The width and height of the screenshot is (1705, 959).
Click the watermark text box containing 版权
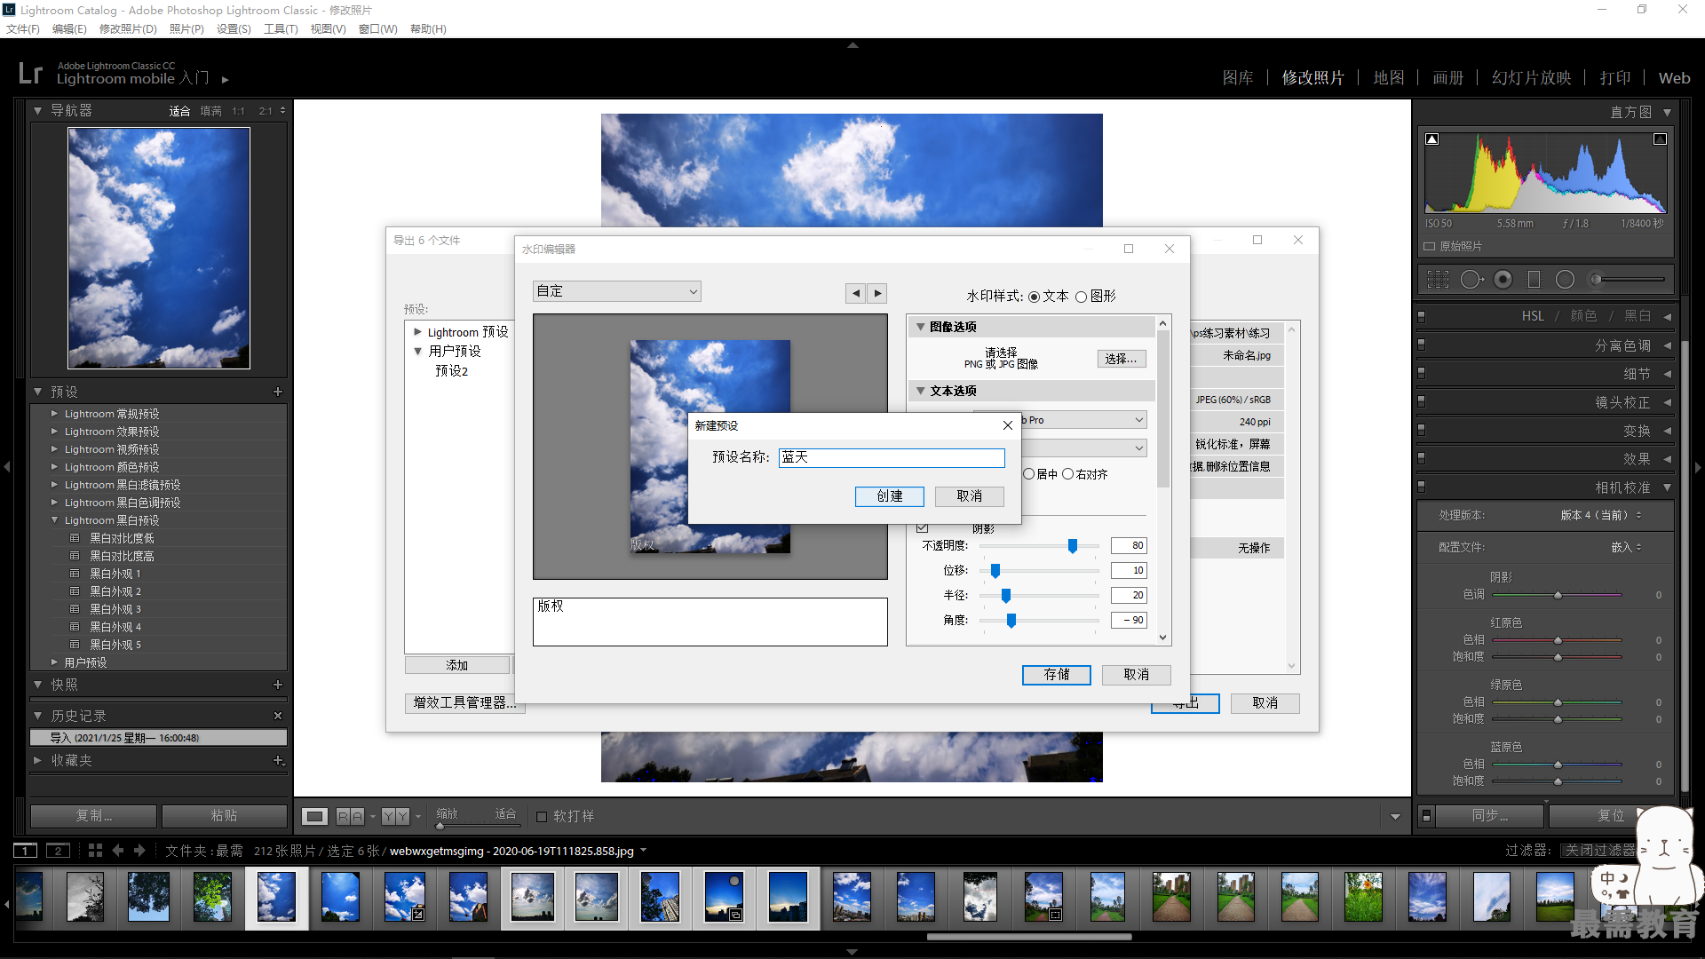click(710, 622)
